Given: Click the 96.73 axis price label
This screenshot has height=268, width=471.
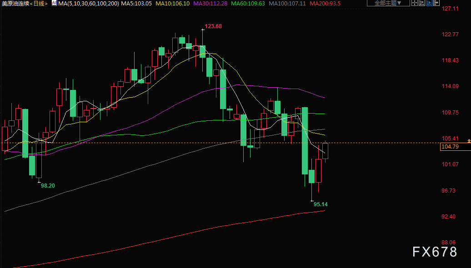Looking at the screenshot, I should [448, 191].
